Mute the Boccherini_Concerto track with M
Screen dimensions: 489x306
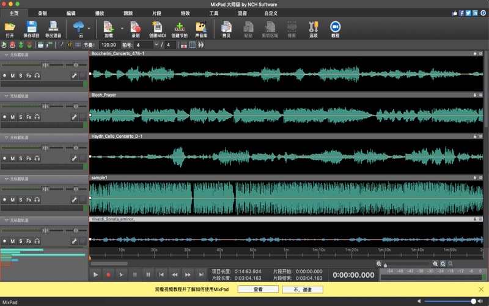pyautogui.click(x=12, y=75)
